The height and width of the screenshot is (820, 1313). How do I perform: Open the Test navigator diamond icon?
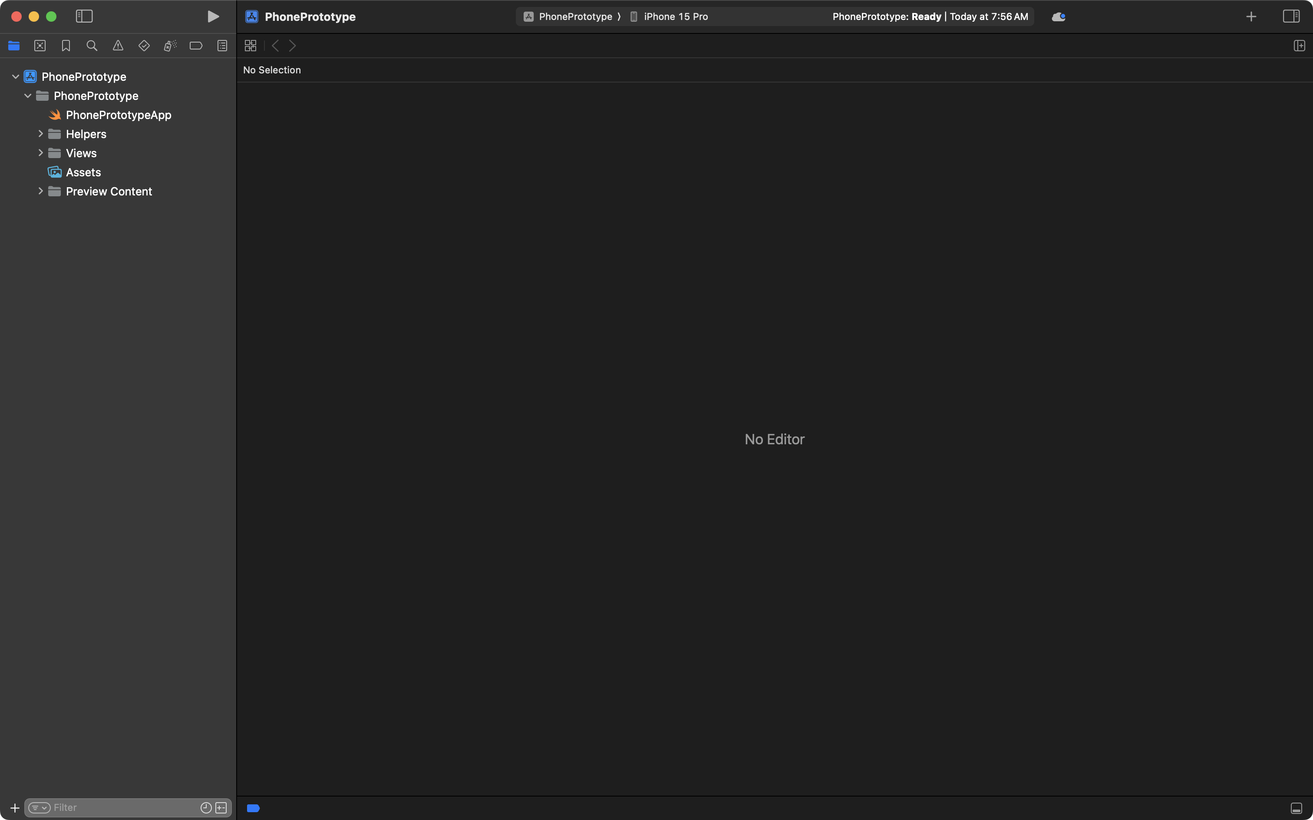tap(144, 46)
